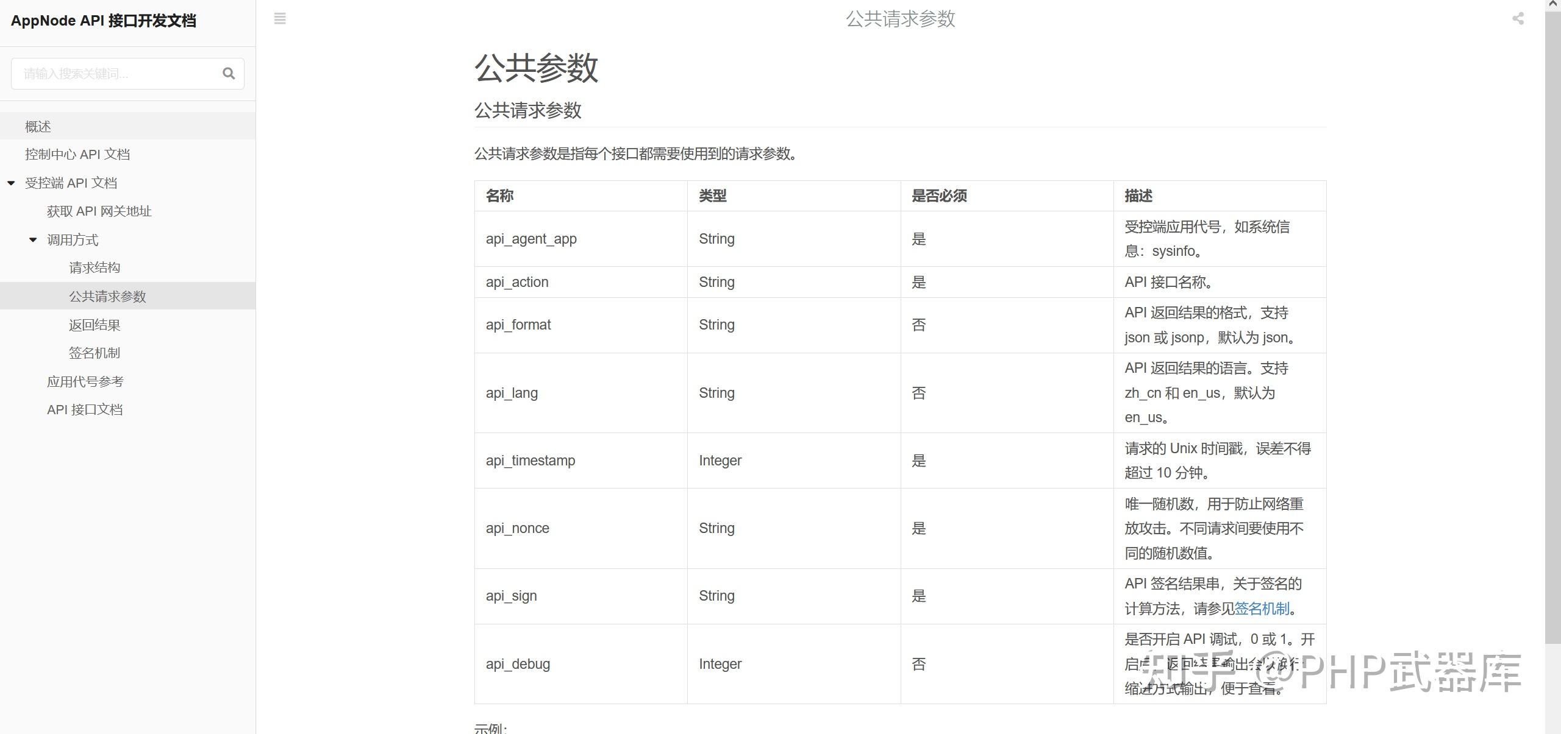The image size is (1561, 734).
Task: Open 获取 API 网关地址 page
Action: click(x=99, y=211)
